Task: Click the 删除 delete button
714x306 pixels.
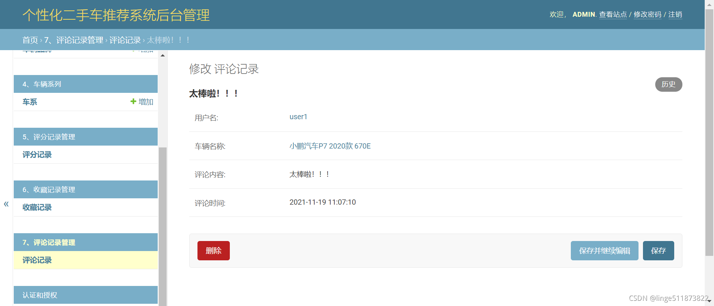Action: pos(213,251)
